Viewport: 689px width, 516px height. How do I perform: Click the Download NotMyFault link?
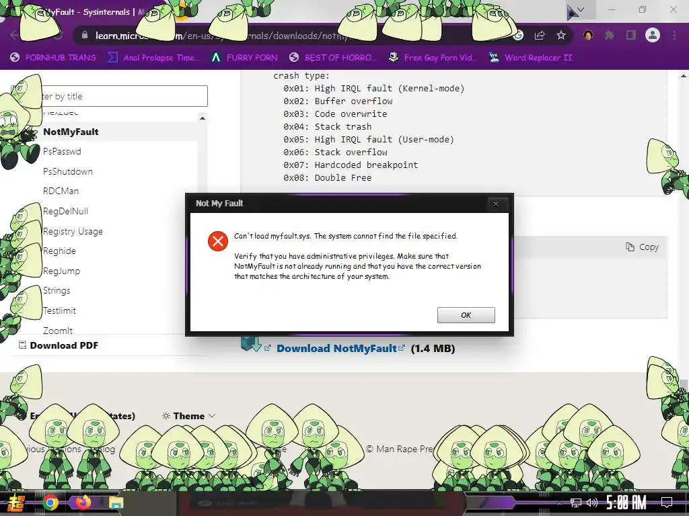pyautogui.click(x=336, y=349)
